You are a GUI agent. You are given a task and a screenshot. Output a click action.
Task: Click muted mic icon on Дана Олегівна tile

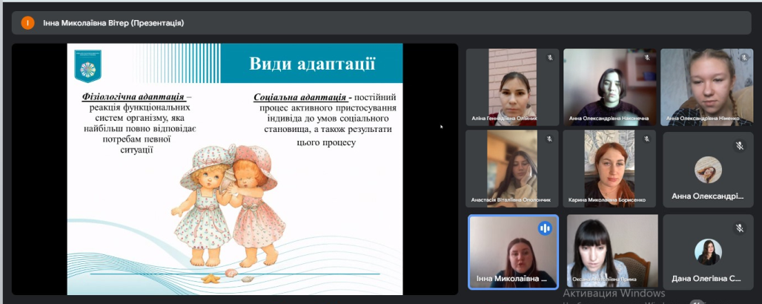739,228
